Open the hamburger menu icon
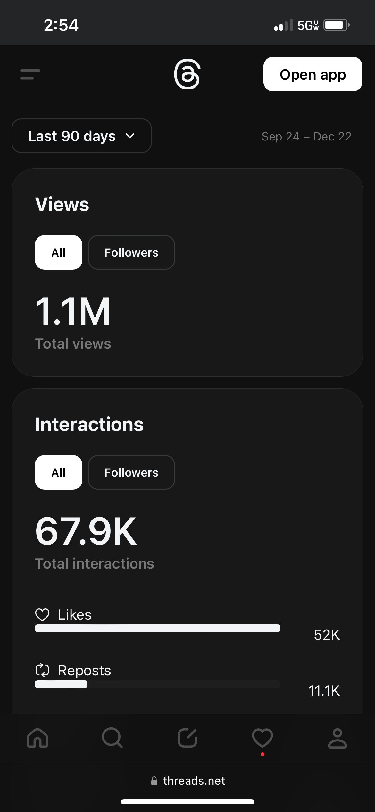Screen dimensions: 375x812 point(30,74)
